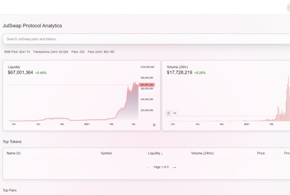Click the Page 1 of 0 indicator
The image size is (290, 195).
[161, 167]
